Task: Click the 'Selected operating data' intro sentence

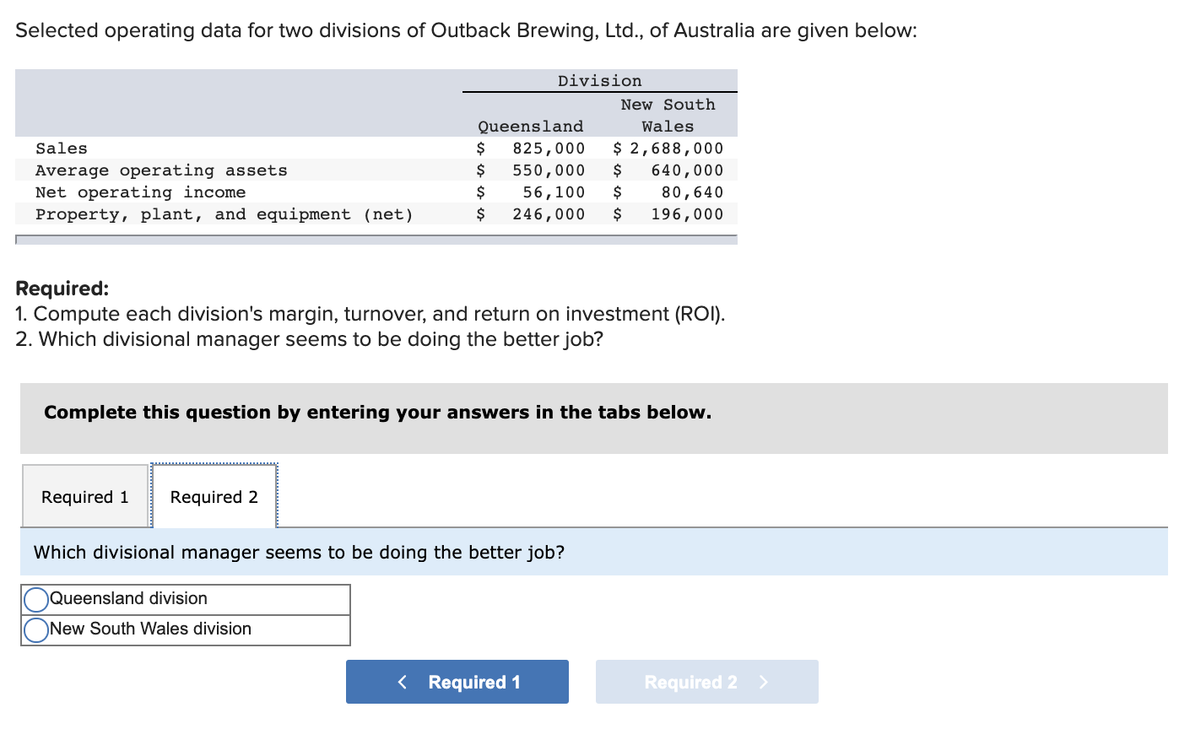Action: click(466, 31)
